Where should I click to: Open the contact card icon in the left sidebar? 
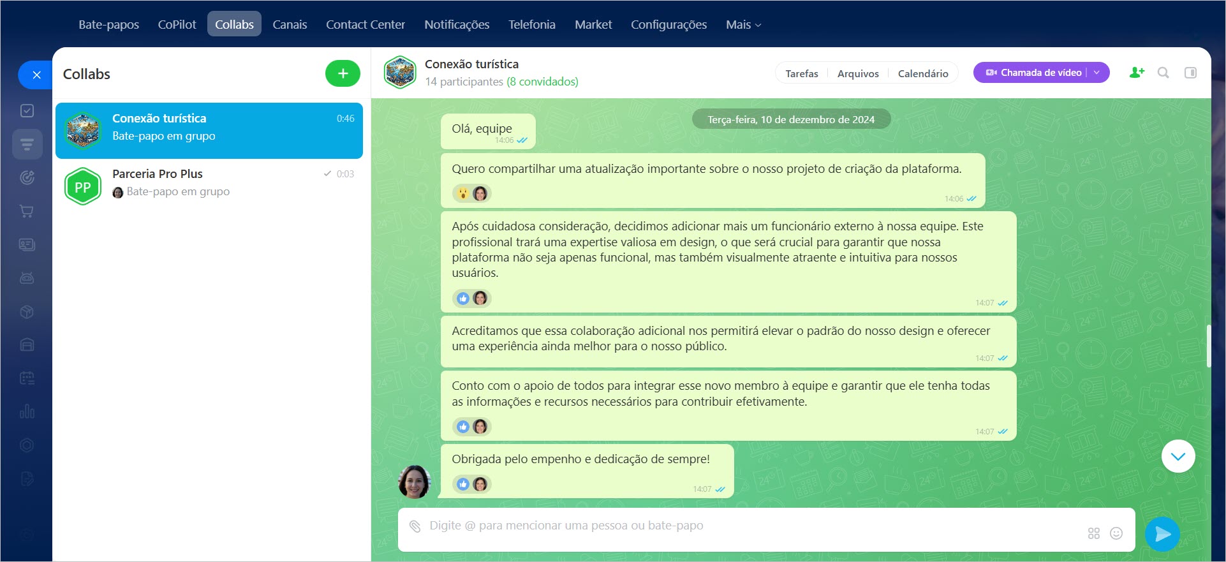[27, 244]
